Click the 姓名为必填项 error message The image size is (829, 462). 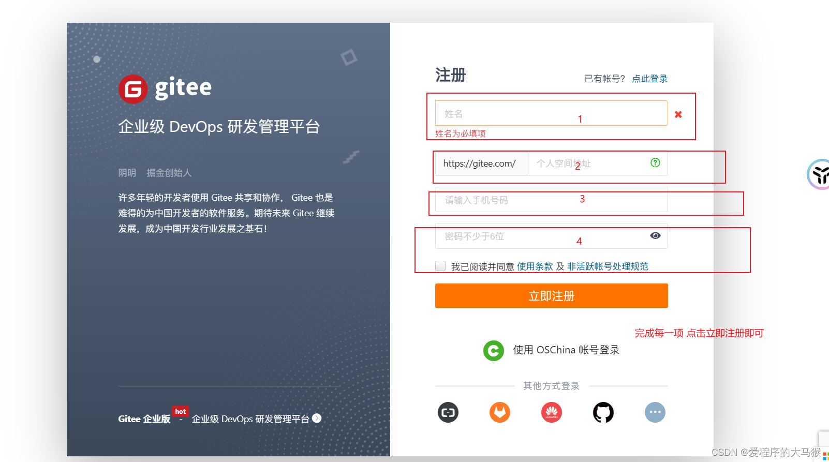click(461, 133)
